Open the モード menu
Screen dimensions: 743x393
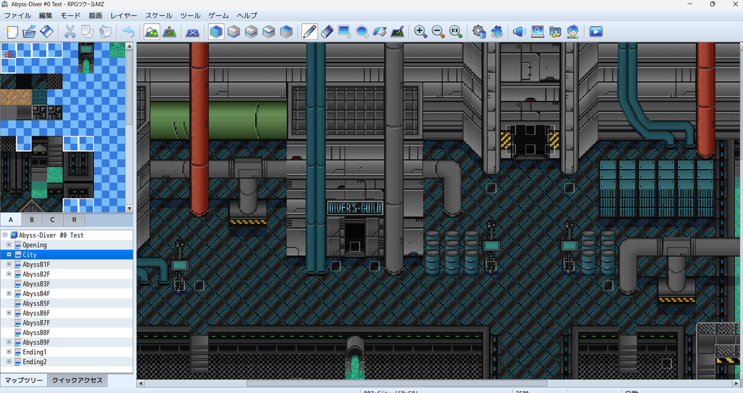pyautogui.click(x=71, y=15)
